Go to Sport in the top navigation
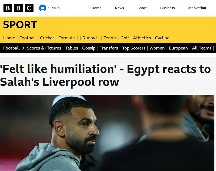 tap(142, 8)
